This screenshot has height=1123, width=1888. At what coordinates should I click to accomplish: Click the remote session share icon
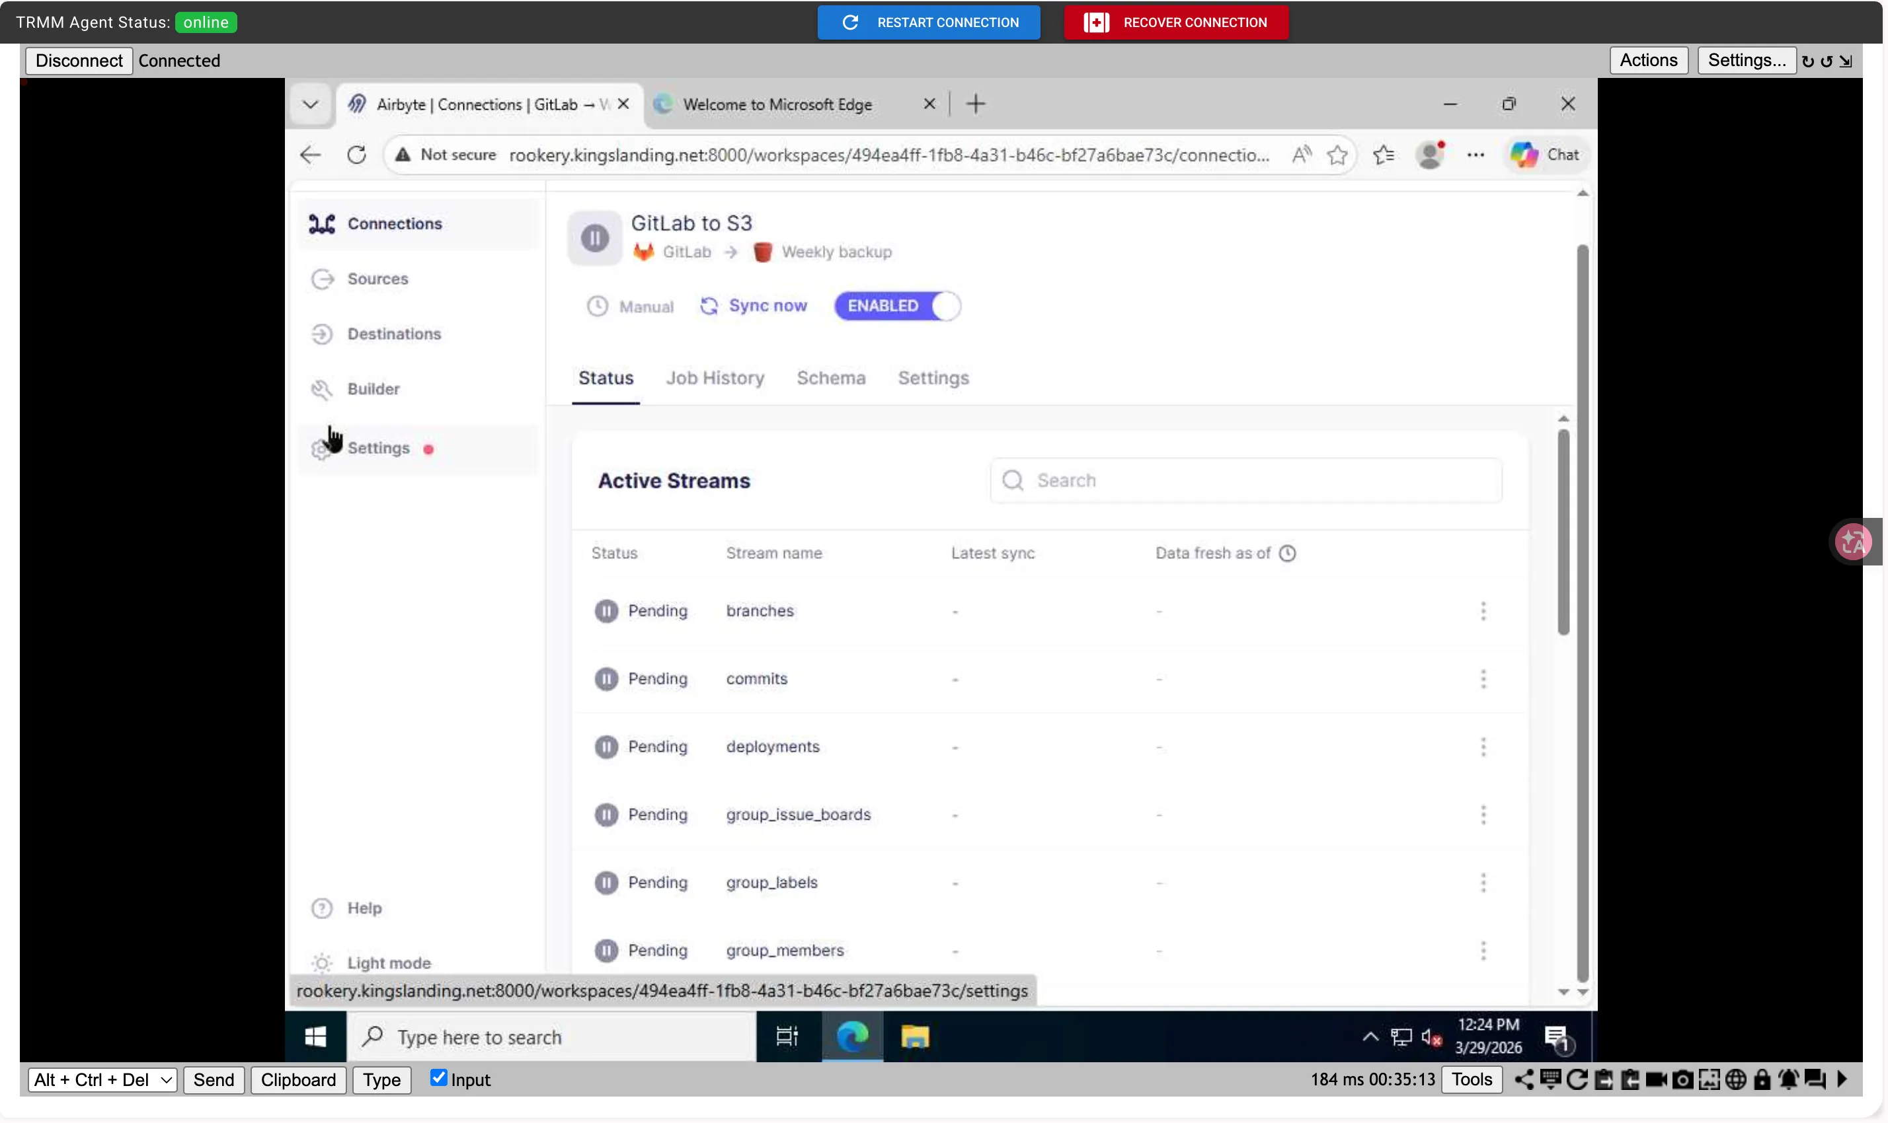(1524, 1079)
